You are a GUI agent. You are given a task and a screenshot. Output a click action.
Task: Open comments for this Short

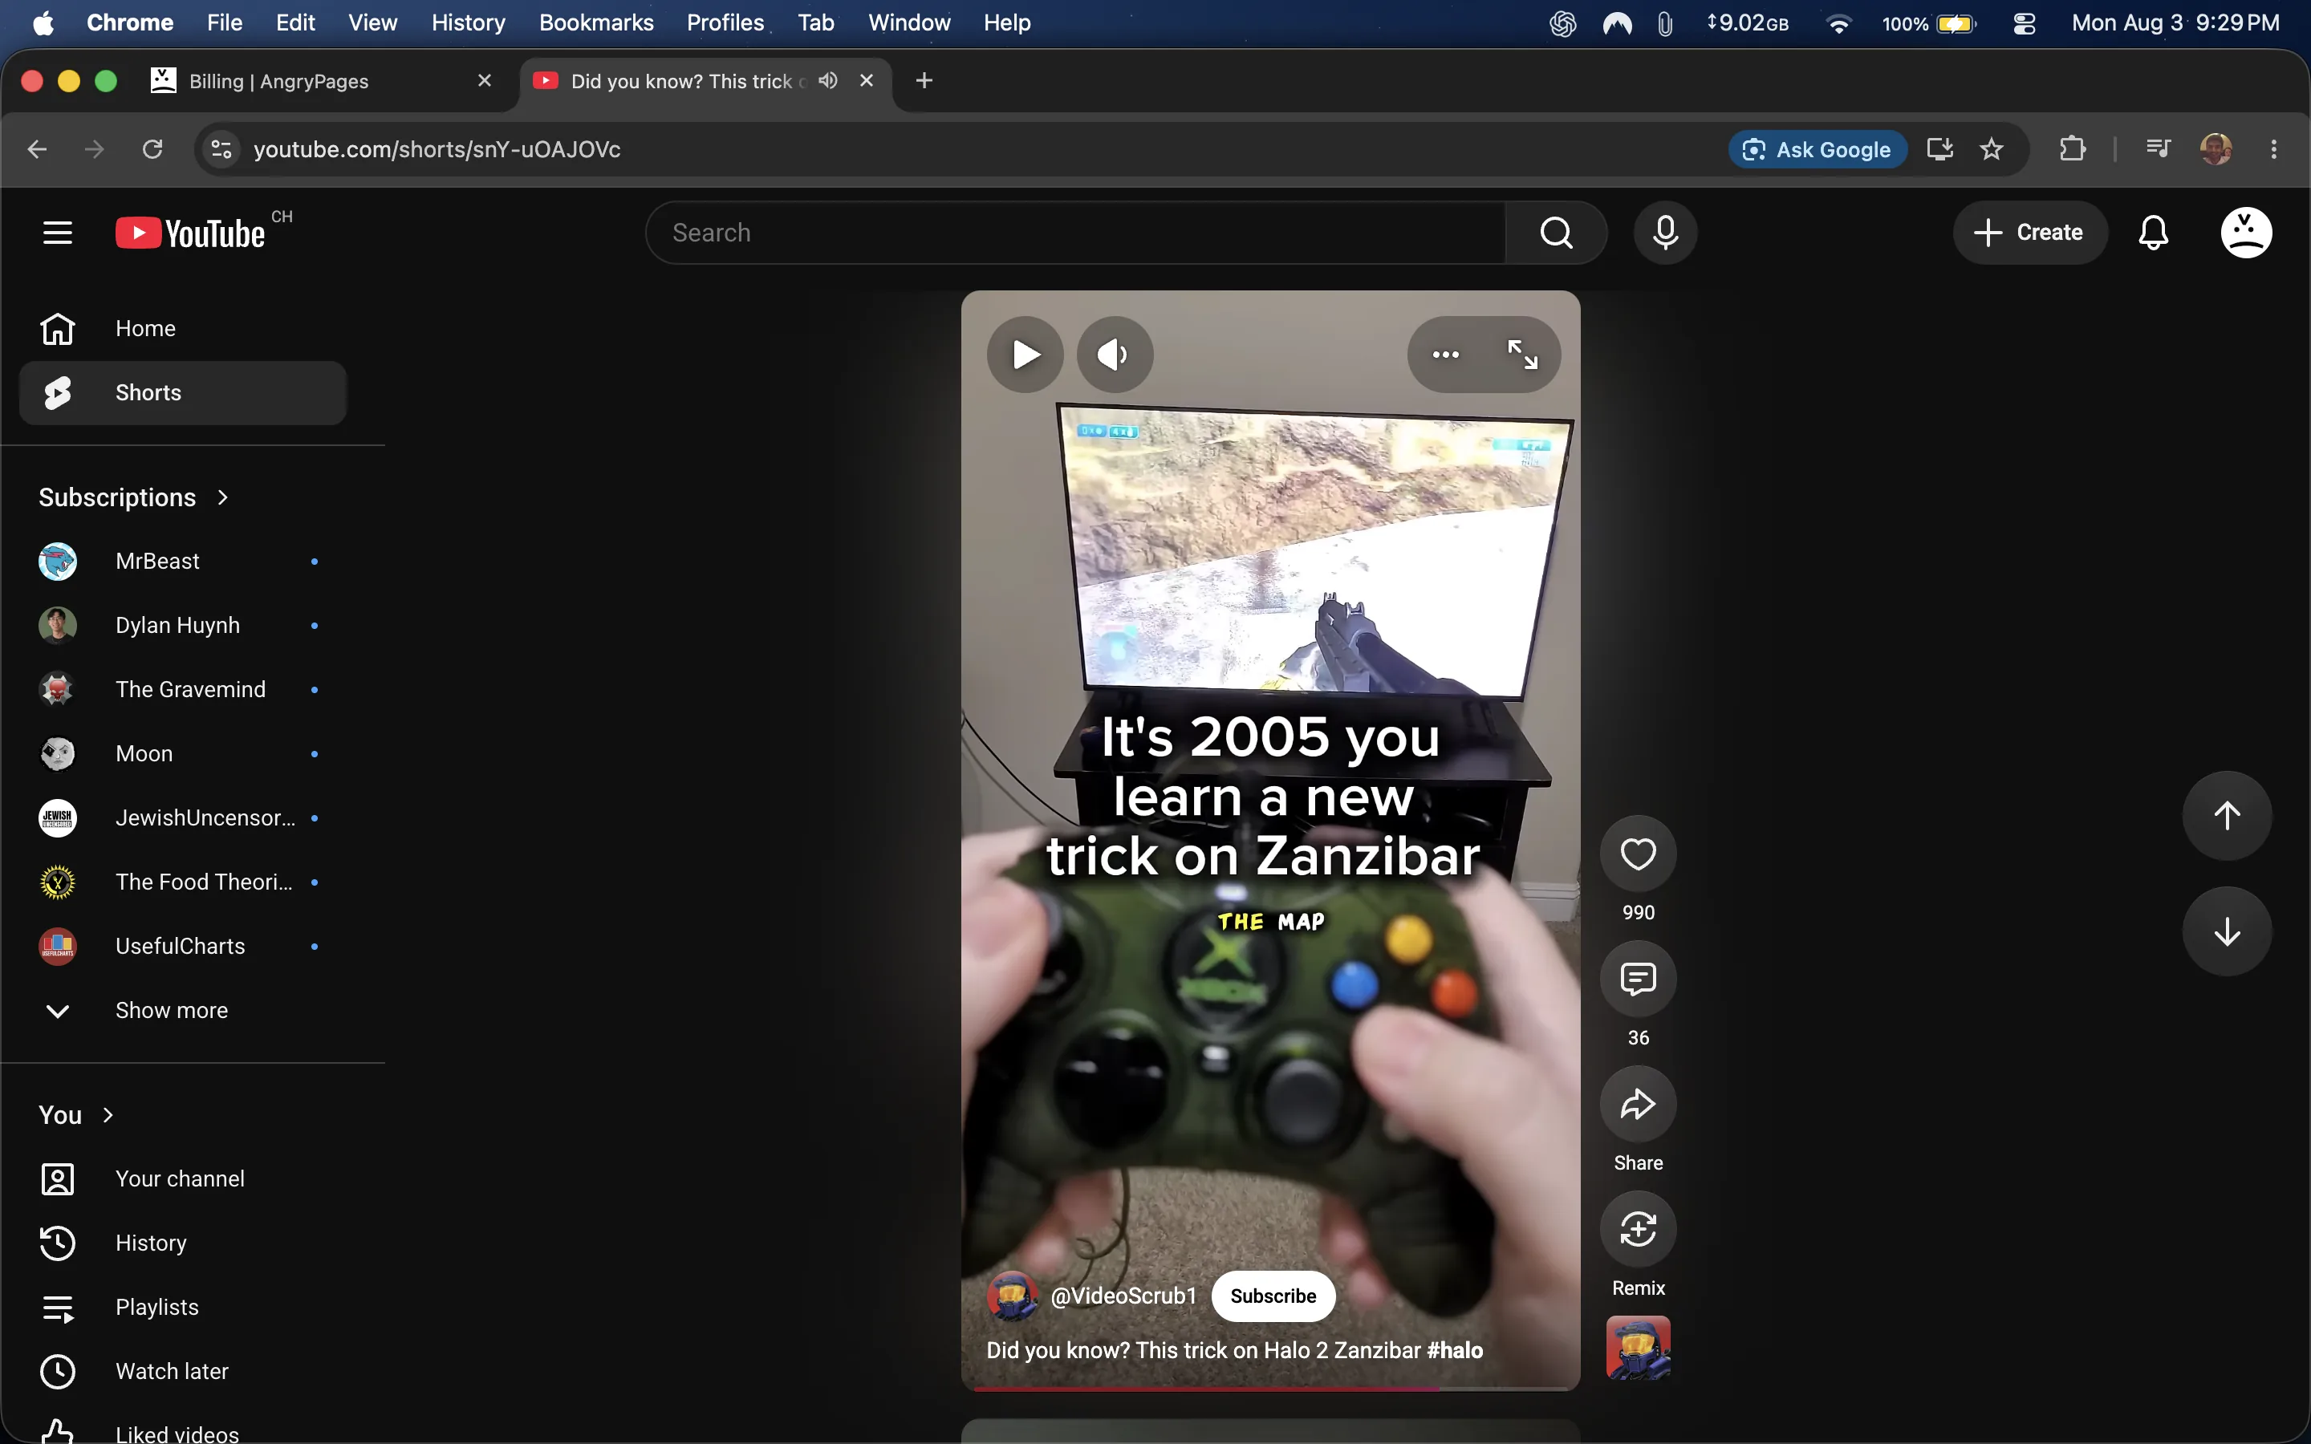(x=1638, y=979)
